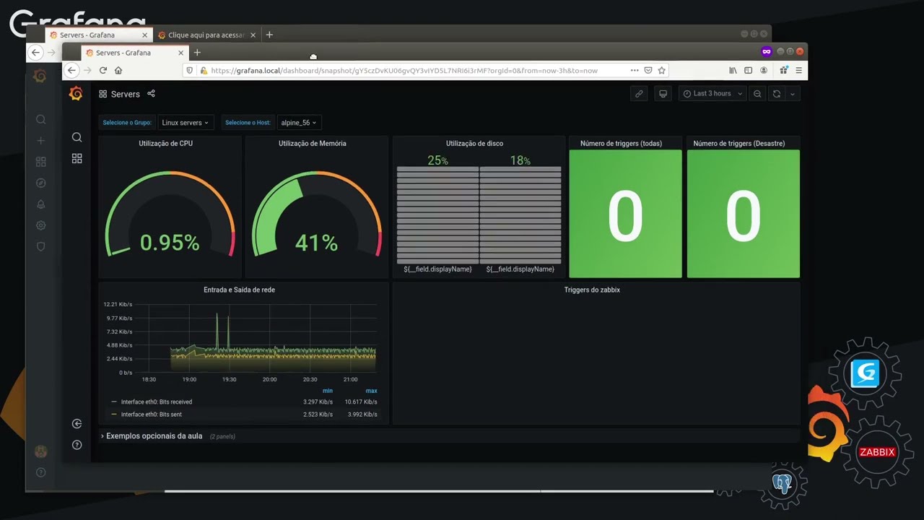Click the Grafana logo home icon

coord(76,94)
